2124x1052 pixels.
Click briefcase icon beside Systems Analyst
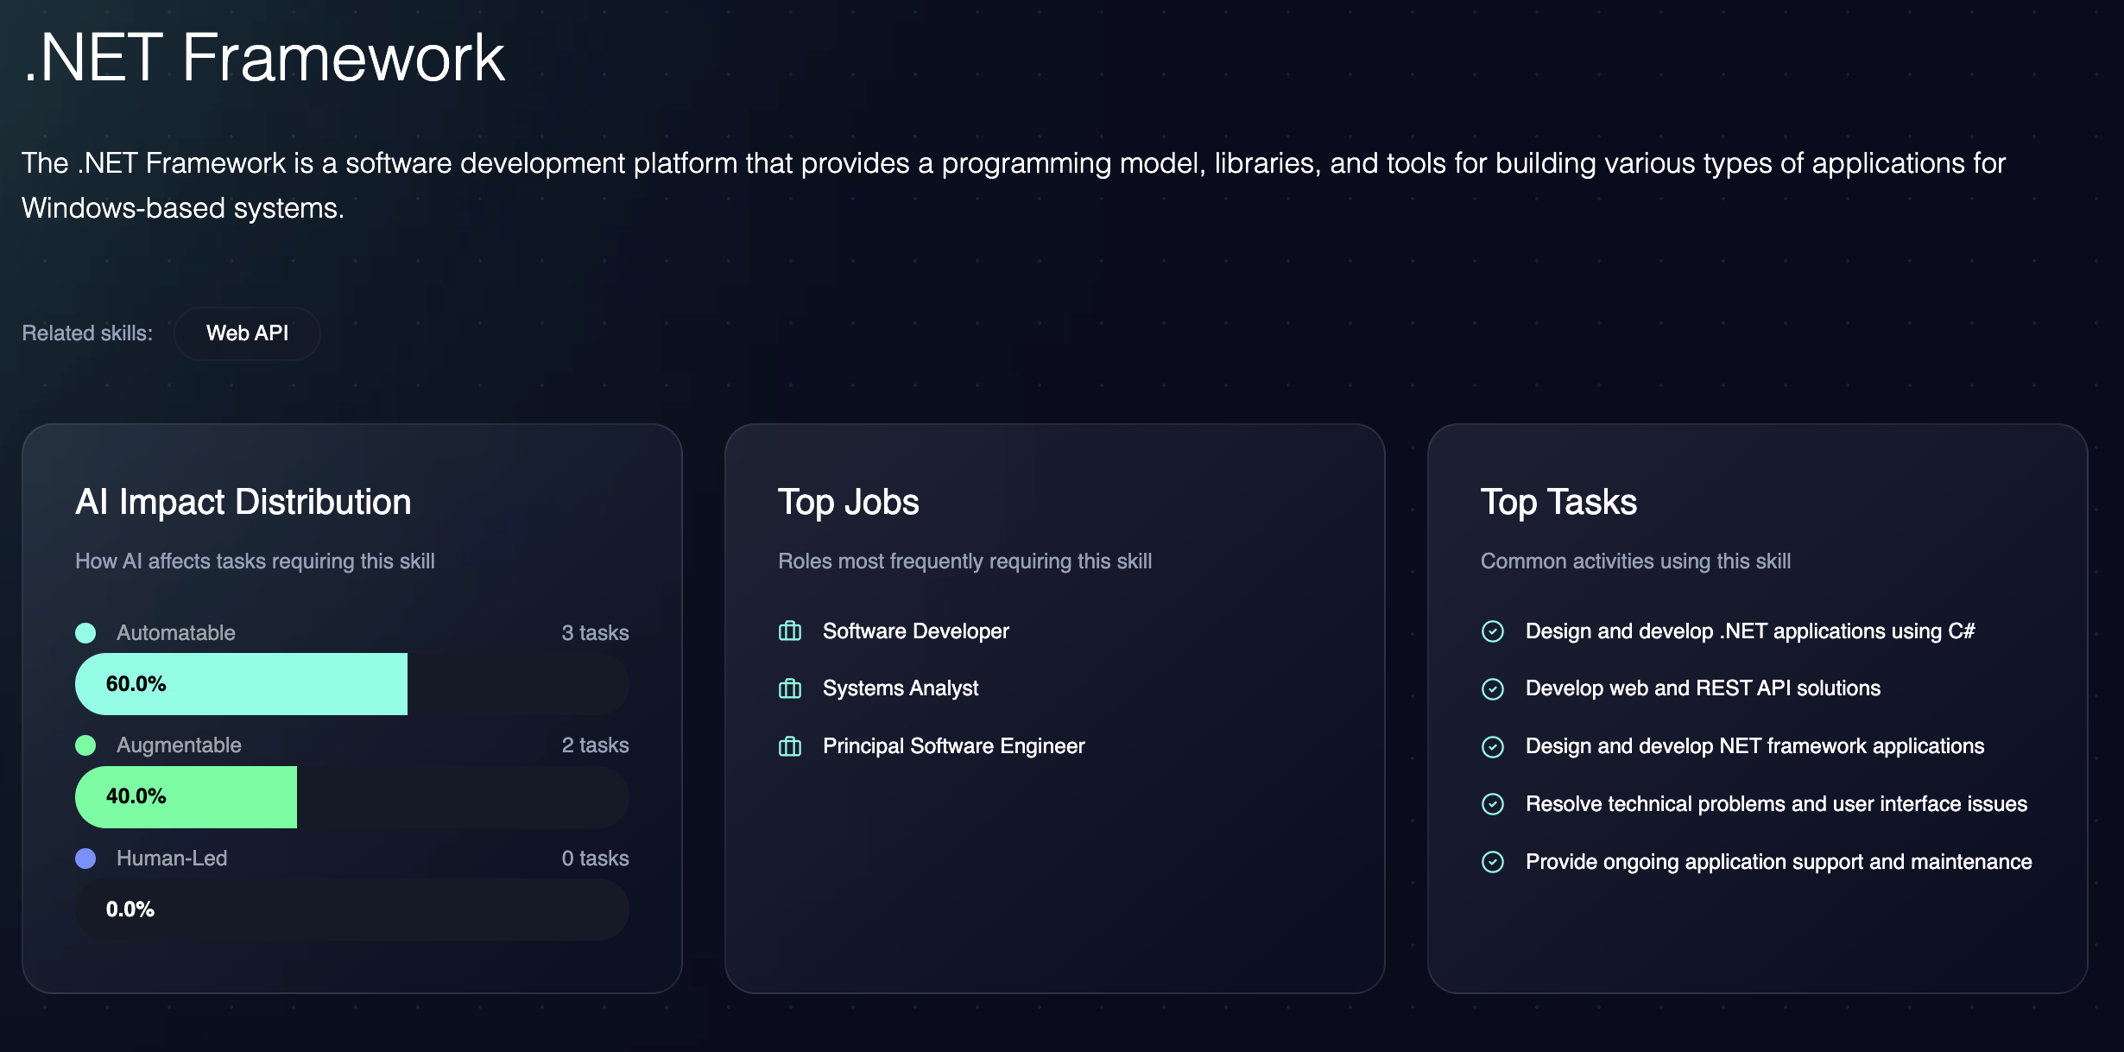(x=789, y=688)
